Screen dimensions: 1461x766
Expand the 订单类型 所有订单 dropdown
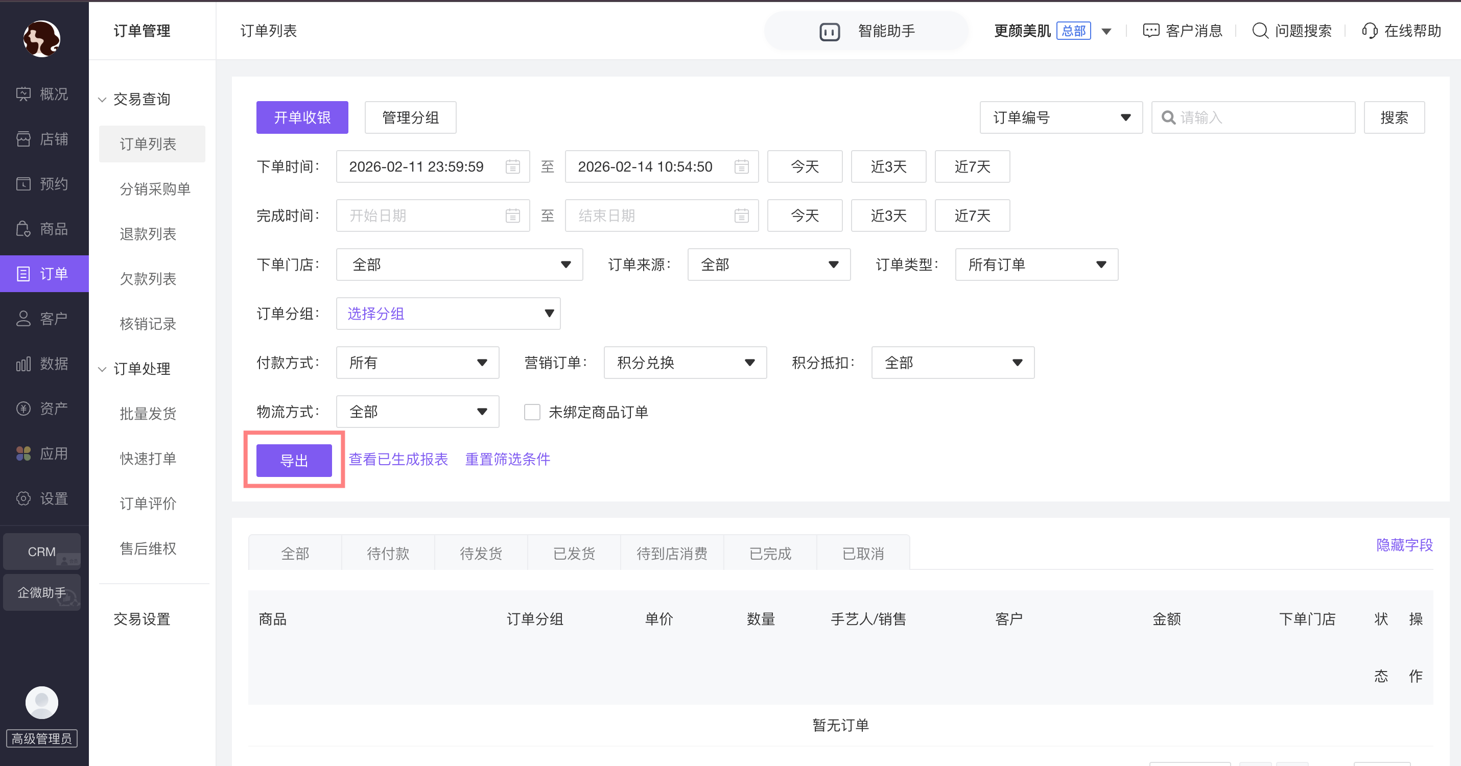click(1036, 265)
